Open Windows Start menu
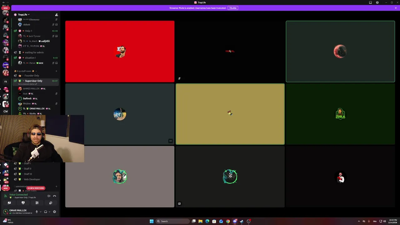This screenshot has height=225, width=400. 152,221
